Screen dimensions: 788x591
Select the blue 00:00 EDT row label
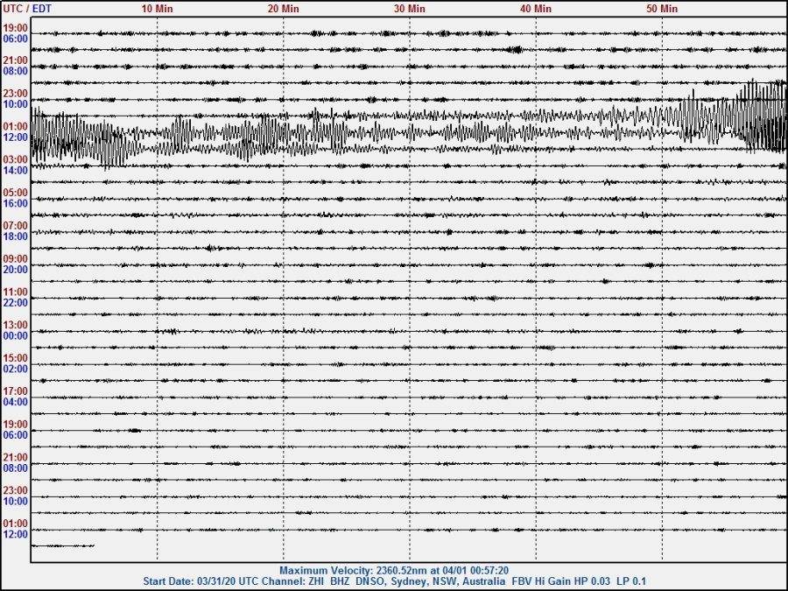(15, 335)
